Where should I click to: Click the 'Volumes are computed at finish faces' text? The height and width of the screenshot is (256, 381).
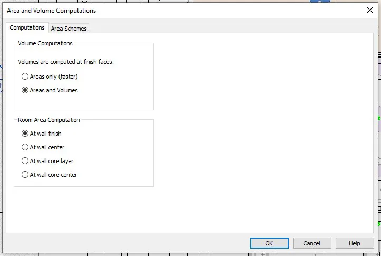(66, 62)
